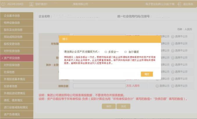Image resolution: width=197 pixels, height=119 pixels.
Task: Click the user avatar icon in header
Action: point(32,4)
